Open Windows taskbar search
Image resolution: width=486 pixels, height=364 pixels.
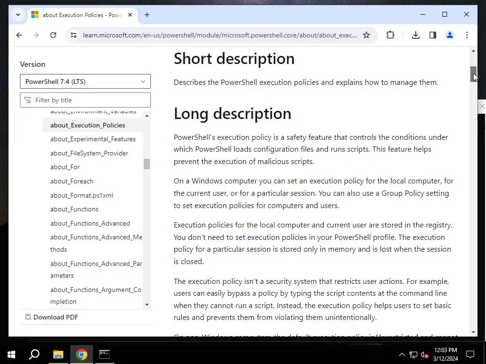[x=34, y=355]
